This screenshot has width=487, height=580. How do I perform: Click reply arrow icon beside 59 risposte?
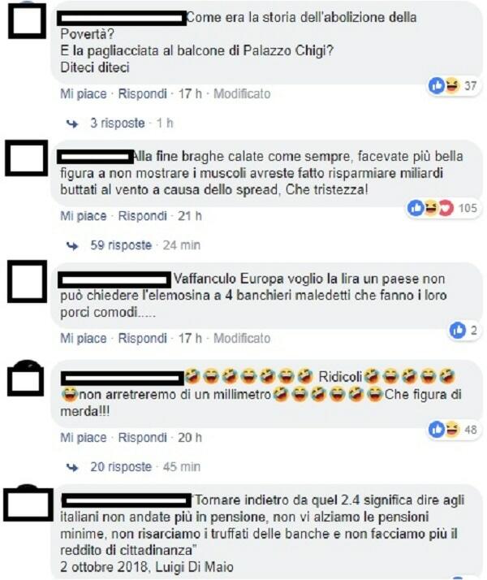point(72,245)
